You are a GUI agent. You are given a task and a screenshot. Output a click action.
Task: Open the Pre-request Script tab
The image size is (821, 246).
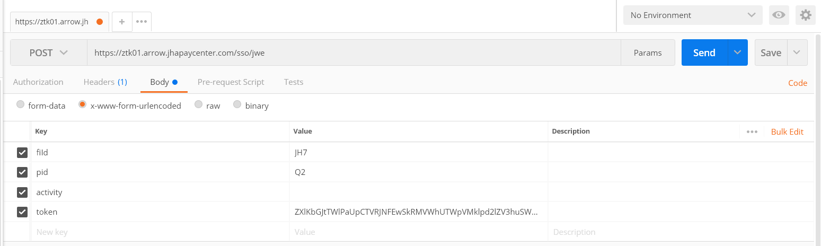coord(231,82)
